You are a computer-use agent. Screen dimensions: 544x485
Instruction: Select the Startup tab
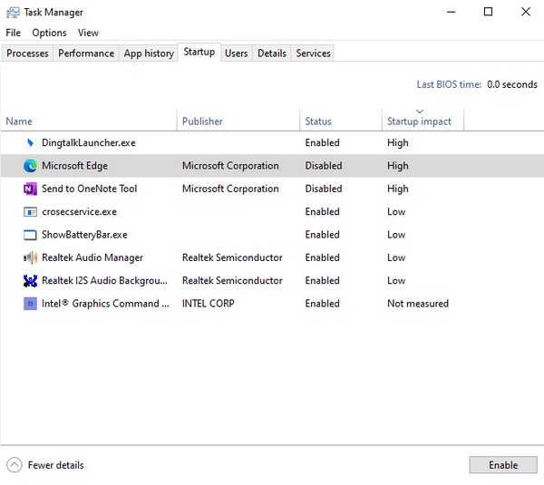point(199,52)
